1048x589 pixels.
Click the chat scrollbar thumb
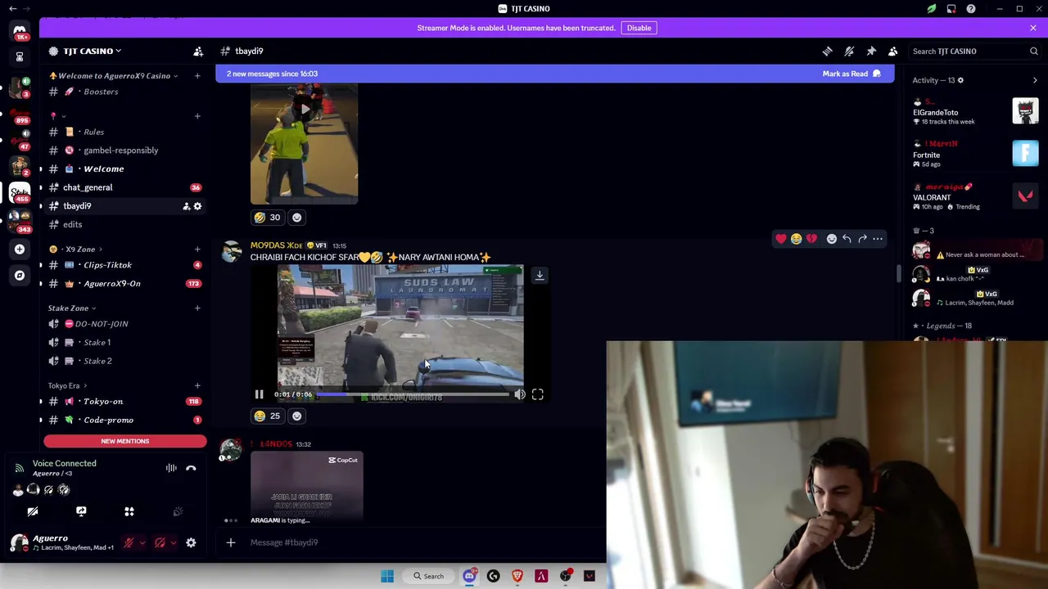898,274
